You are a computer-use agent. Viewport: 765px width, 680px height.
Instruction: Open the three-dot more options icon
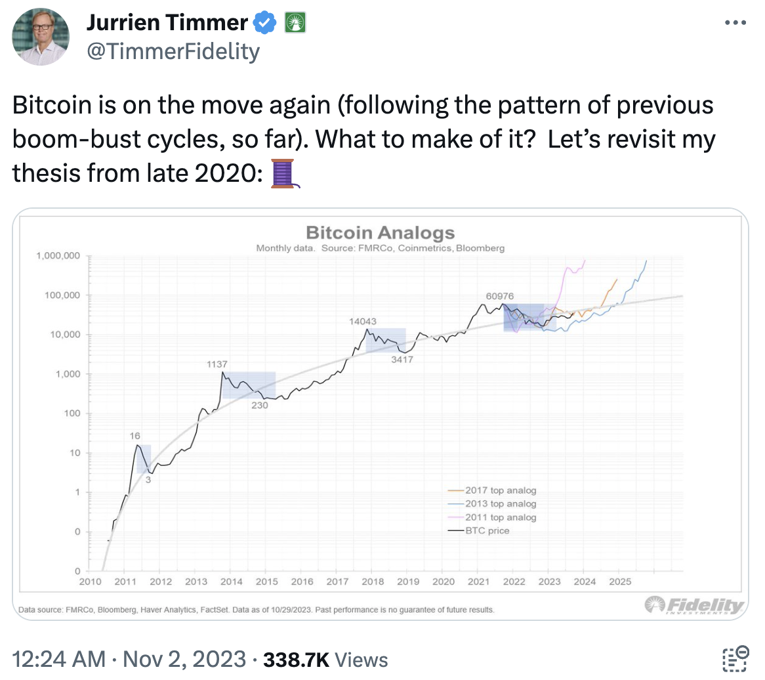coord(735,22)
